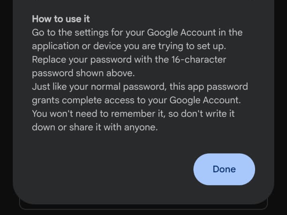Click the line starting "Replace your password"
Image resolution: width=287 pixels, height=215 pixels.
coord(129,60)
